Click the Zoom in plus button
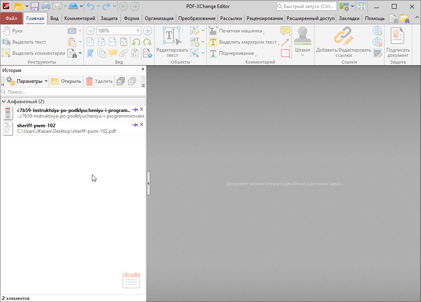This screenshot has height=302, width=421. click(x=148, y=31)
